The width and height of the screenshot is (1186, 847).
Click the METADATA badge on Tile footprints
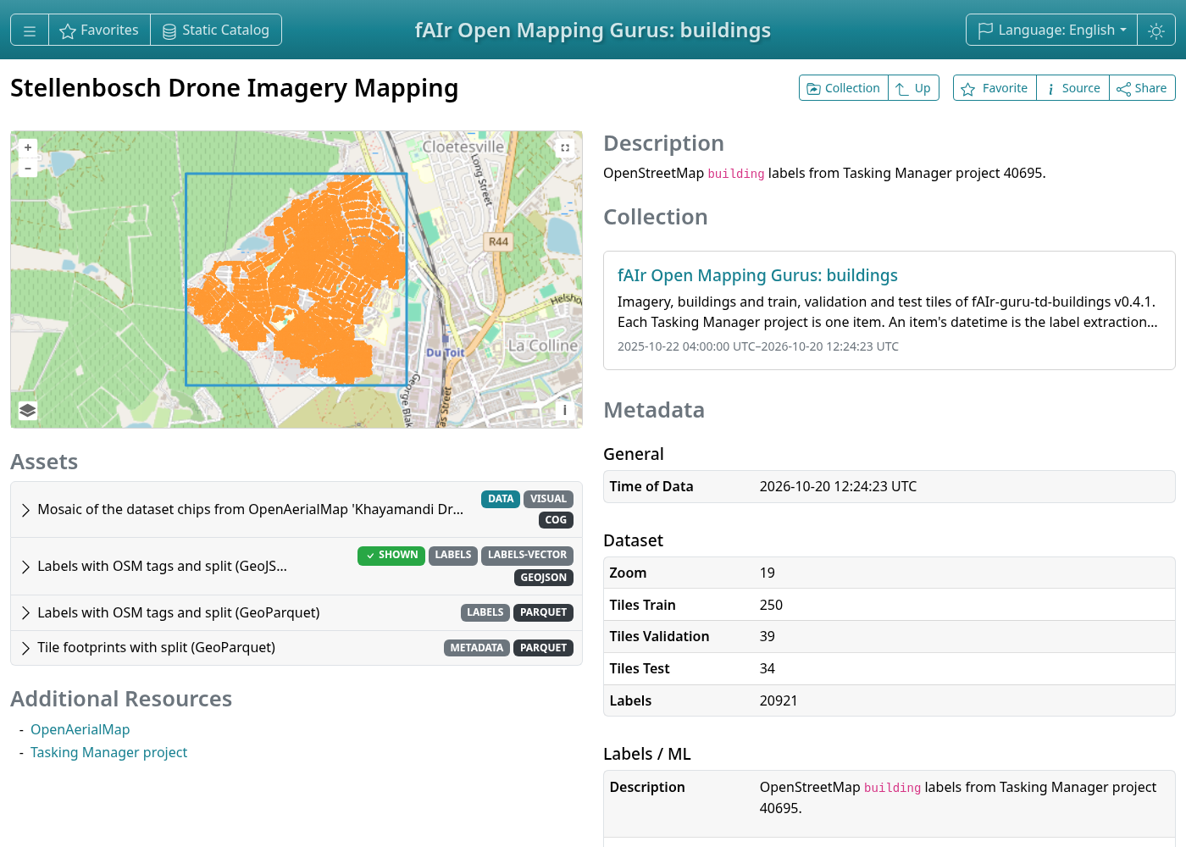pos(477,648)
